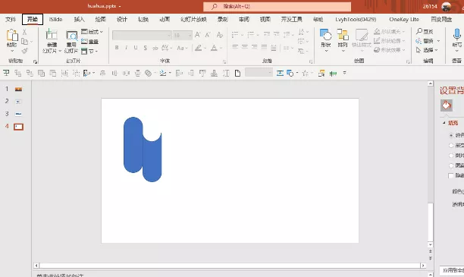The width and height of the screenshot is (464, 277).
Task: Open the iSlide tab
Action: point(55,19)
